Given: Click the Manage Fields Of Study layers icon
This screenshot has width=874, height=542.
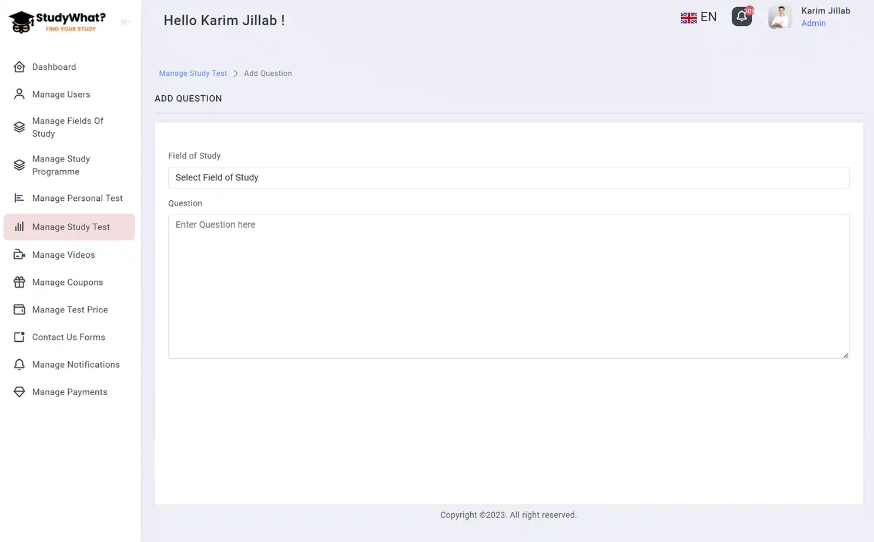Looking at the screenshot, I should click(19, 127).
